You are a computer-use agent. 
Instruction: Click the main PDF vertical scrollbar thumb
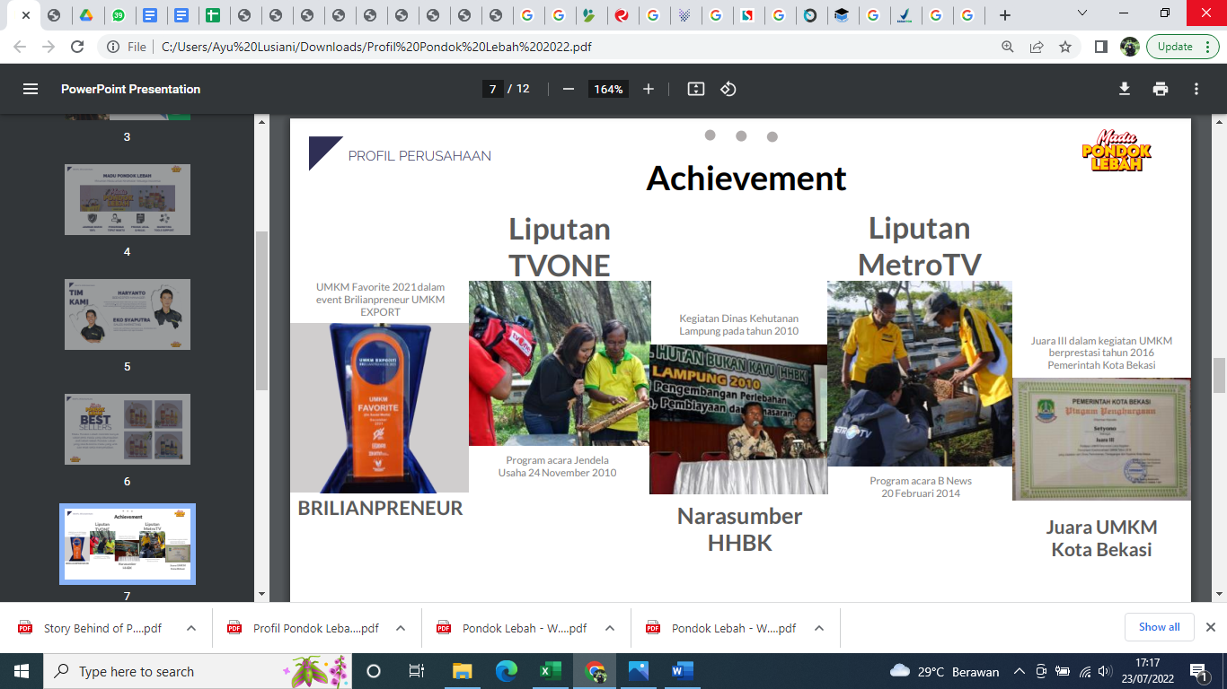[1219, 375]
